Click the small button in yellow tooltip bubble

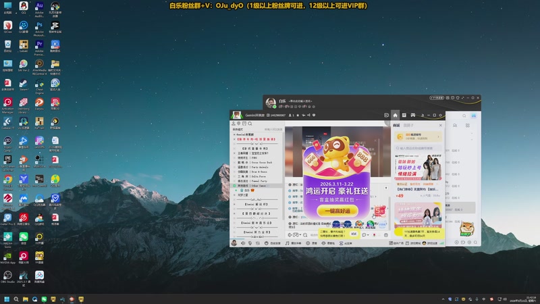(354, 234)
